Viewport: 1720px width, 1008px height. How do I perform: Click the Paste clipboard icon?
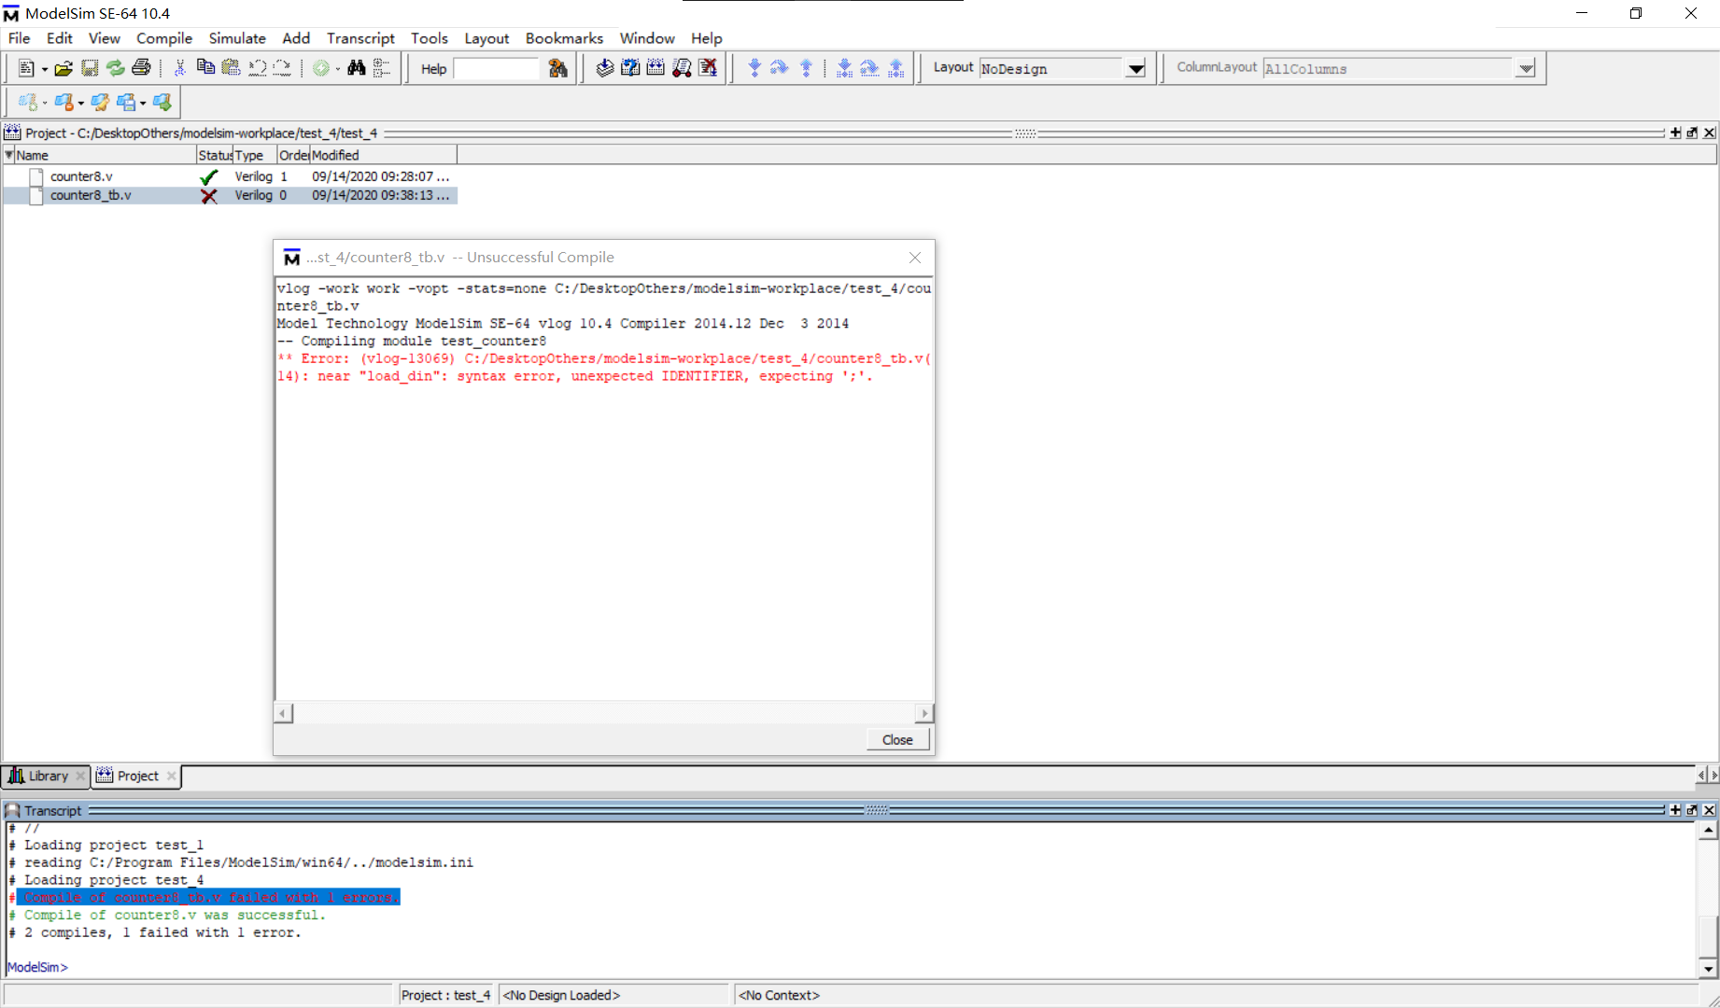pos(231,68)
